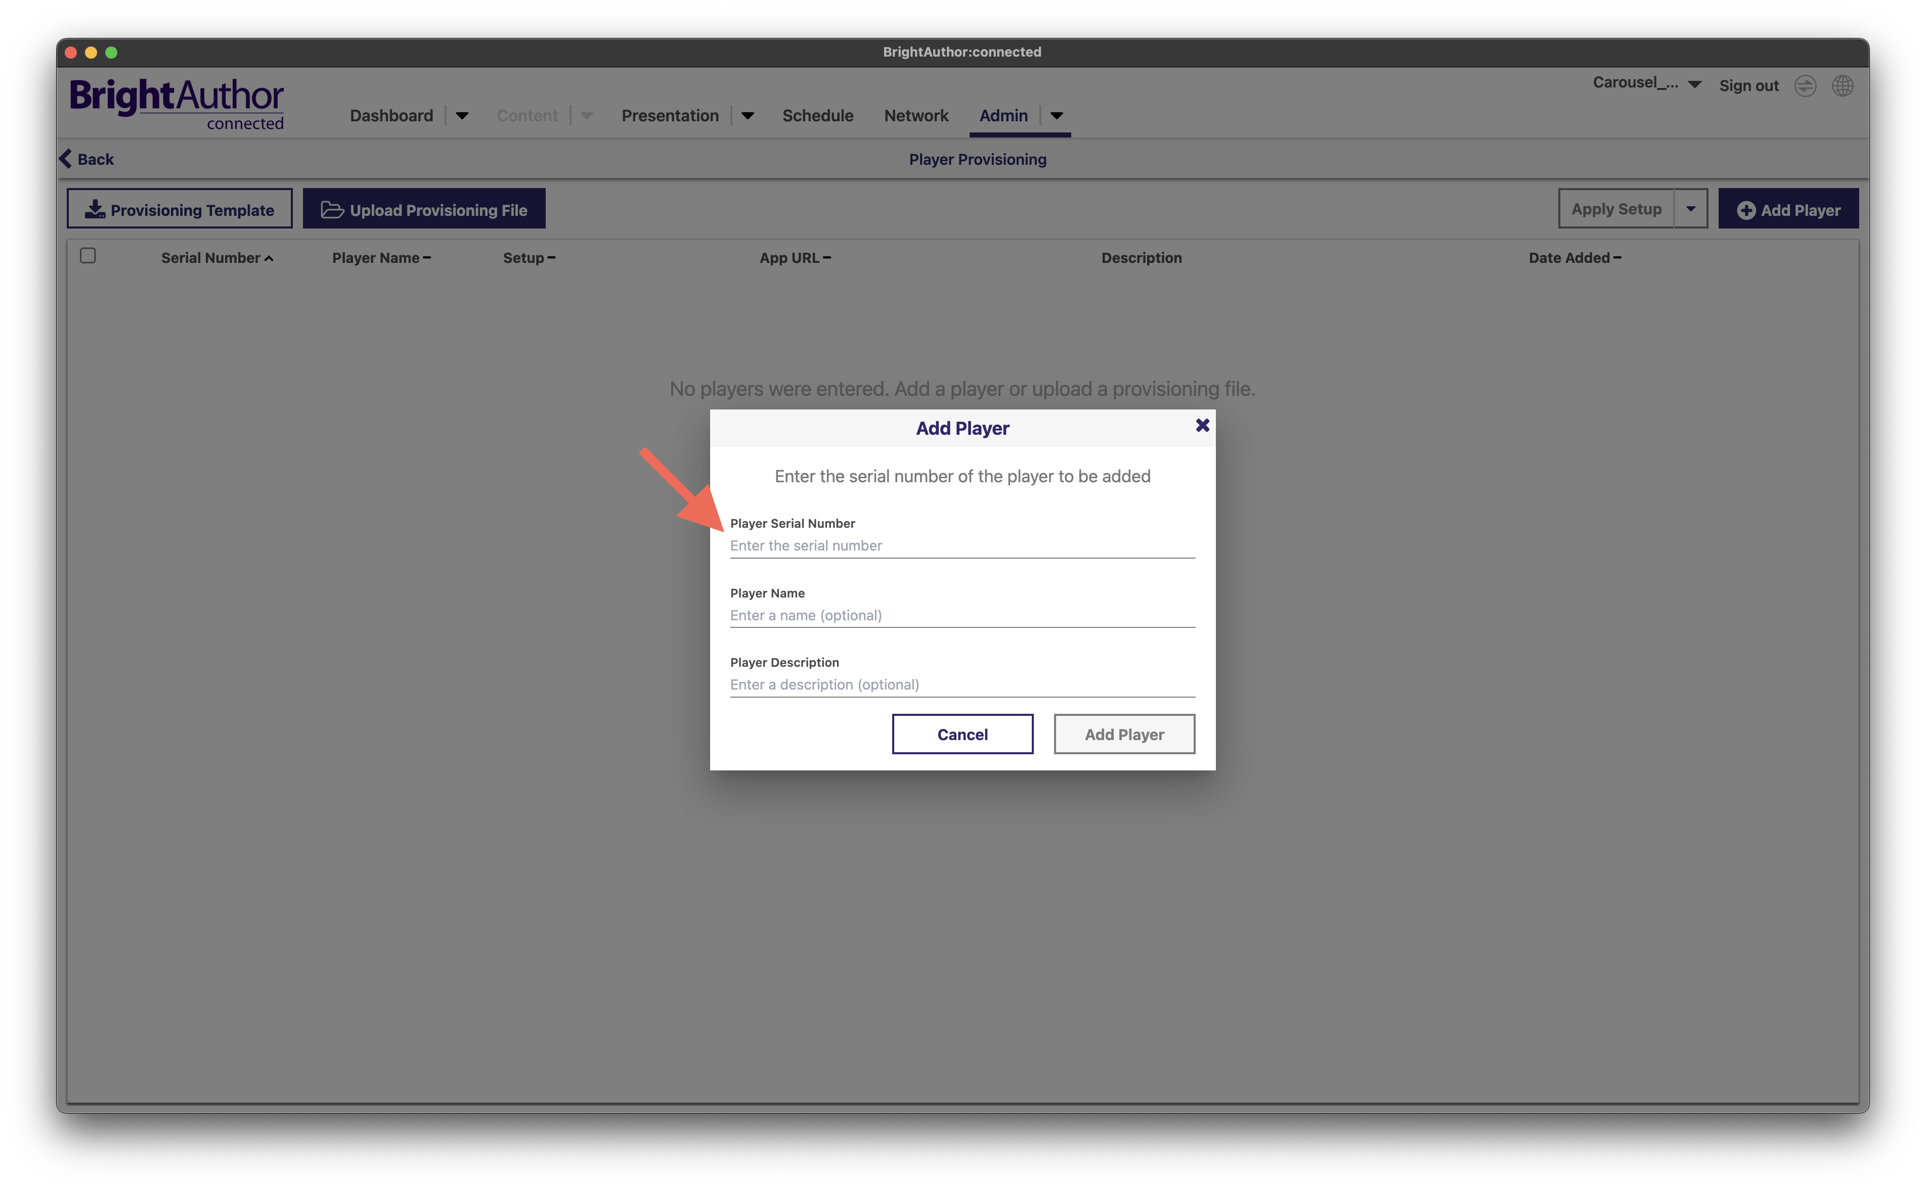This screenshot has height=1188, width=1926.
Task: Click Provisioning Template button
Action: point(179,209)
